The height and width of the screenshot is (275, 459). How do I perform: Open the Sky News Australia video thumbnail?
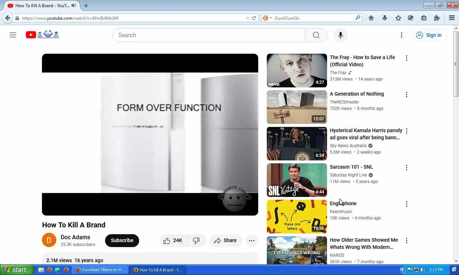click(x=297, y=144)
